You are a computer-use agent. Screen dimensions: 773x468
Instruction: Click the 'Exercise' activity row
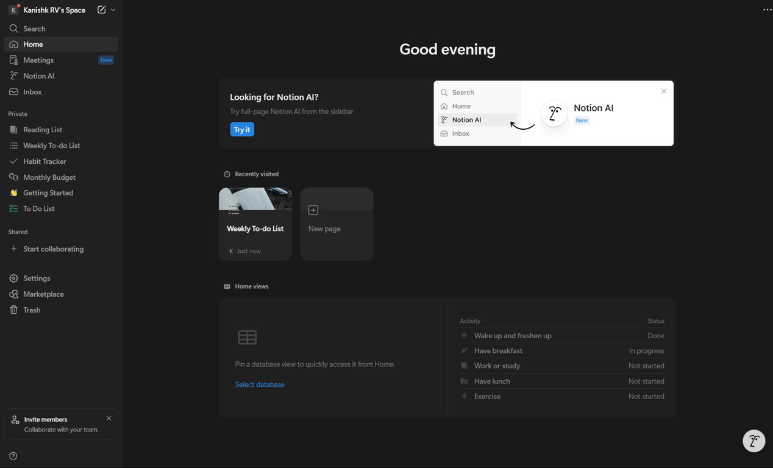(562, 396)
